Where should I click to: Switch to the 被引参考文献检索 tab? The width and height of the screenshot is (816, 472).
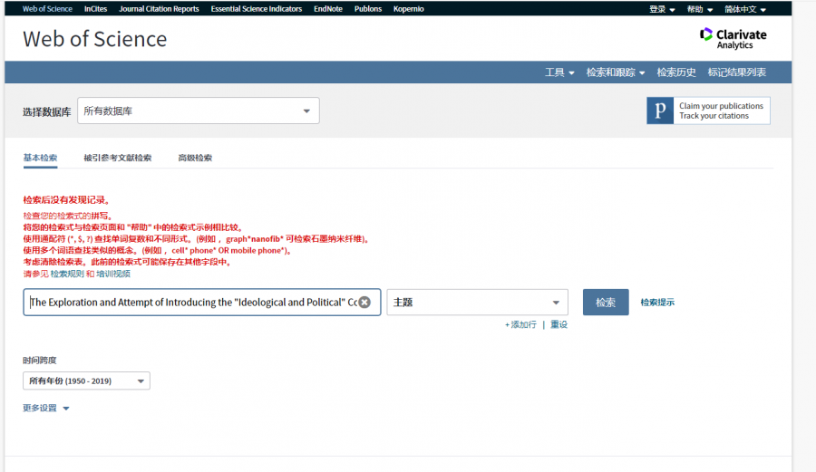click(118, 158)
